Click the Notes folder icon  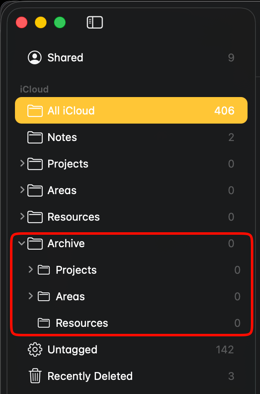[35, 137]
